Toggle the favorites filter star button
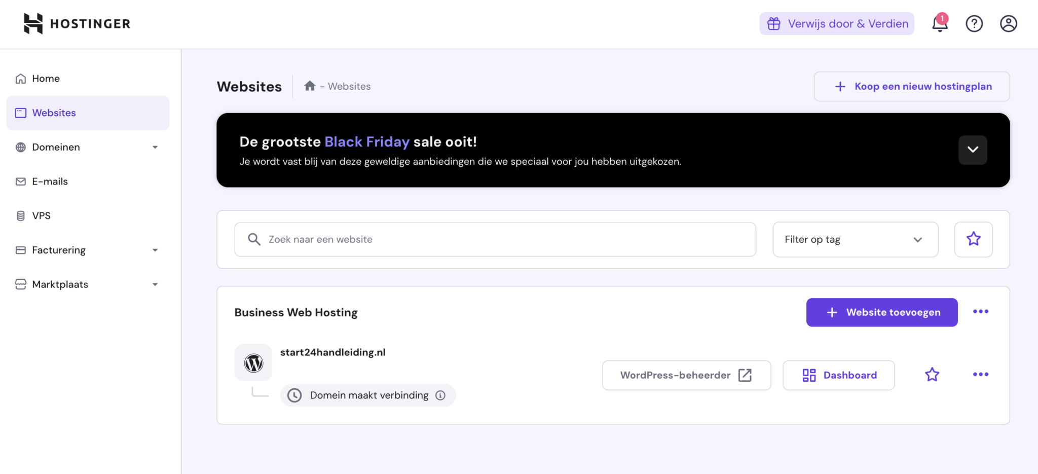The height and width of the screenshot is (474, 1038). pos(973,239)
